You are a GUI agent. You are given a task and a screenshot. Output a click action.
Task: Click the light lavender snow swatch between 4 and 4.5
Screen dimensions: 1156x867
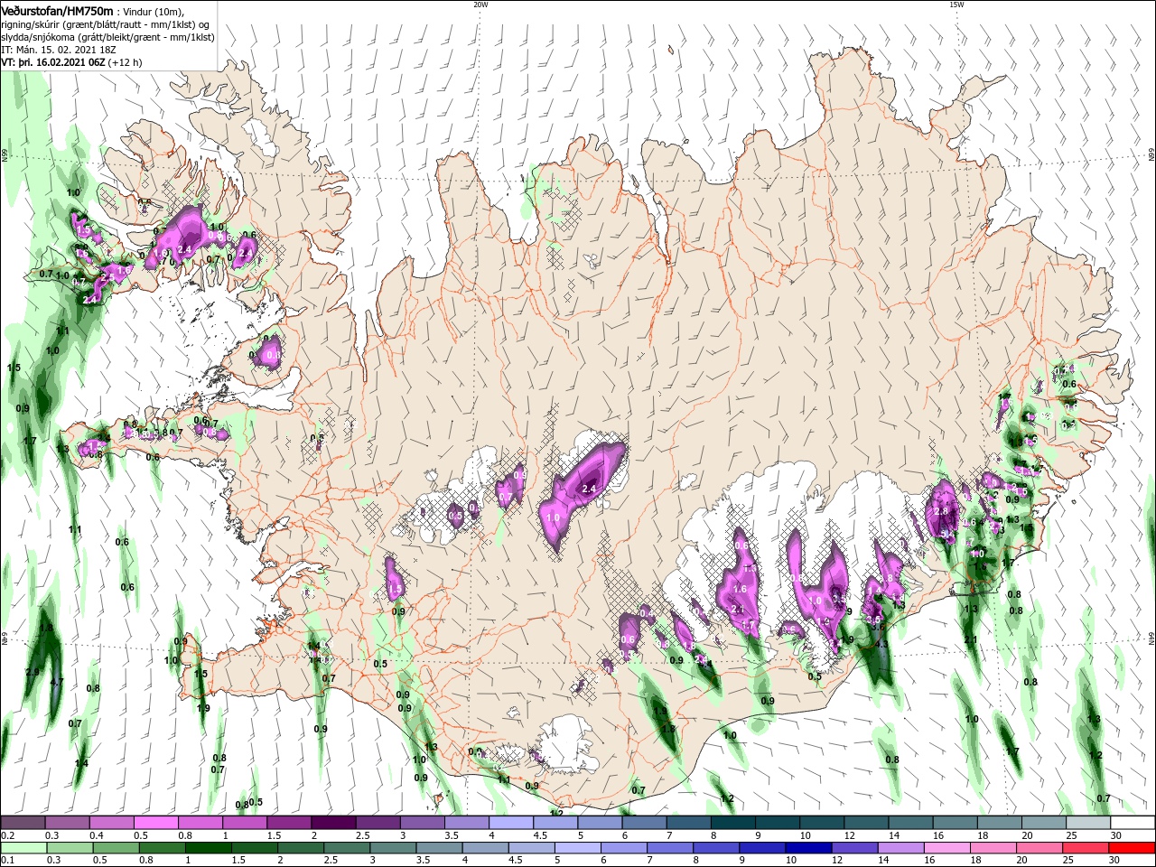tap(510, 823)
